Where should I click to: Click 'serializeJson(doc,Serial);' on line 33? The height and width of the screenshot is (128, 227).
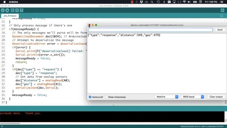[x=37, y=88]
